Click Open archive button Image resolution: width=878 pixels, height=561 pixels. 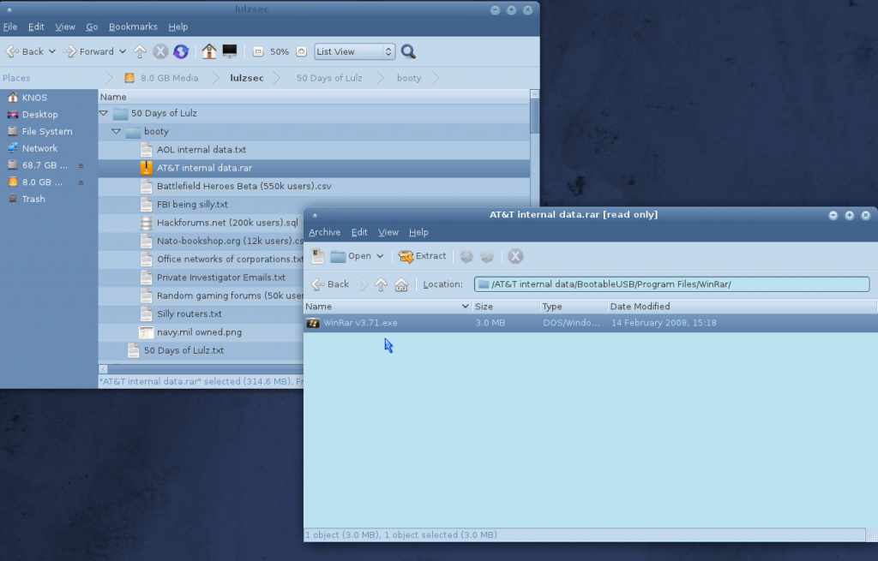[351, 256]
